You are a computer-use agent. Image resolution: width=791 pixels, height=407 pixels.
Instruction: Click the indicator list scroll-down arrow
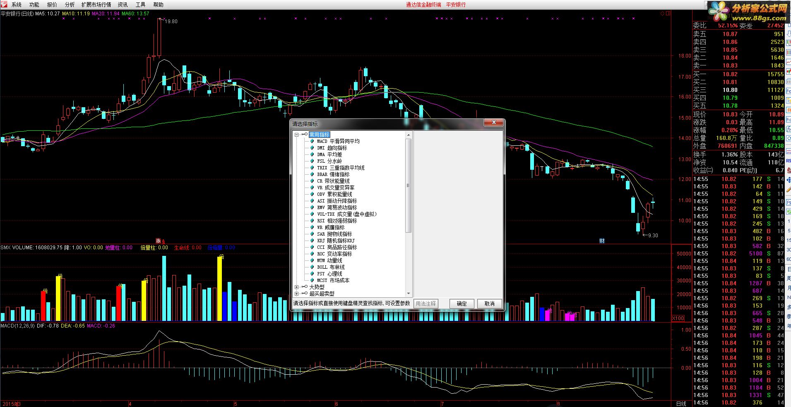(x=409, y=294)
